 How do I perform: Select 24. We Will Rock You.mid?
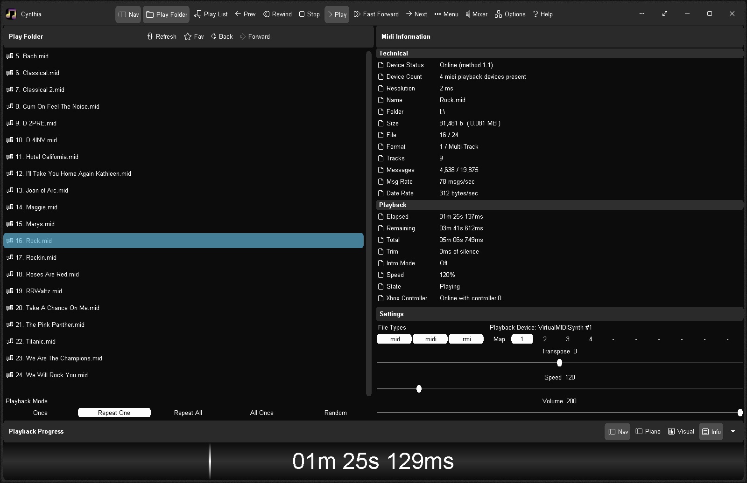(183, 375)
